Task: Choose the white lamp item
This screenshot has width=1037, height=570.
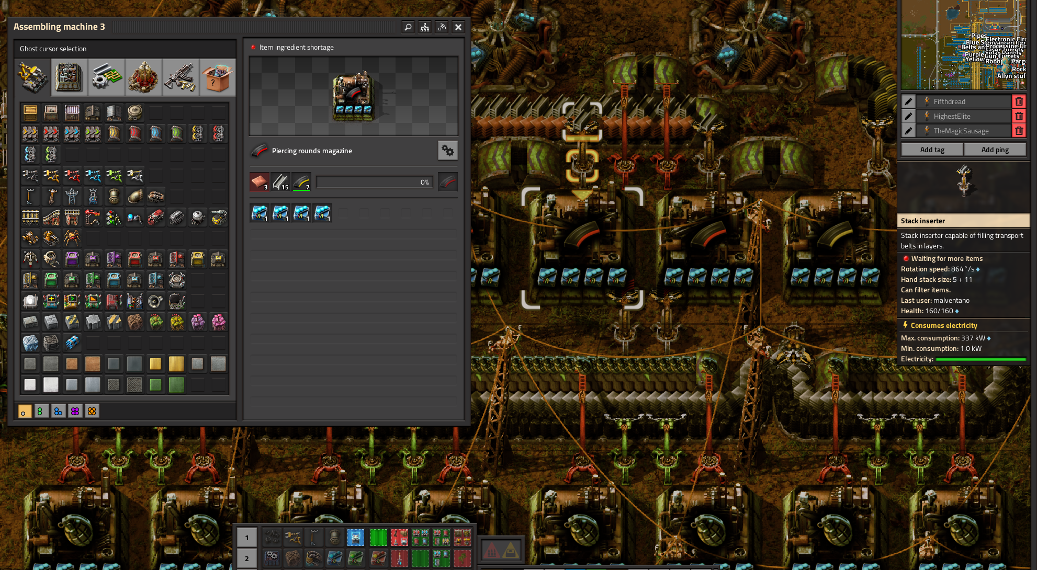Action: [30, 301]
